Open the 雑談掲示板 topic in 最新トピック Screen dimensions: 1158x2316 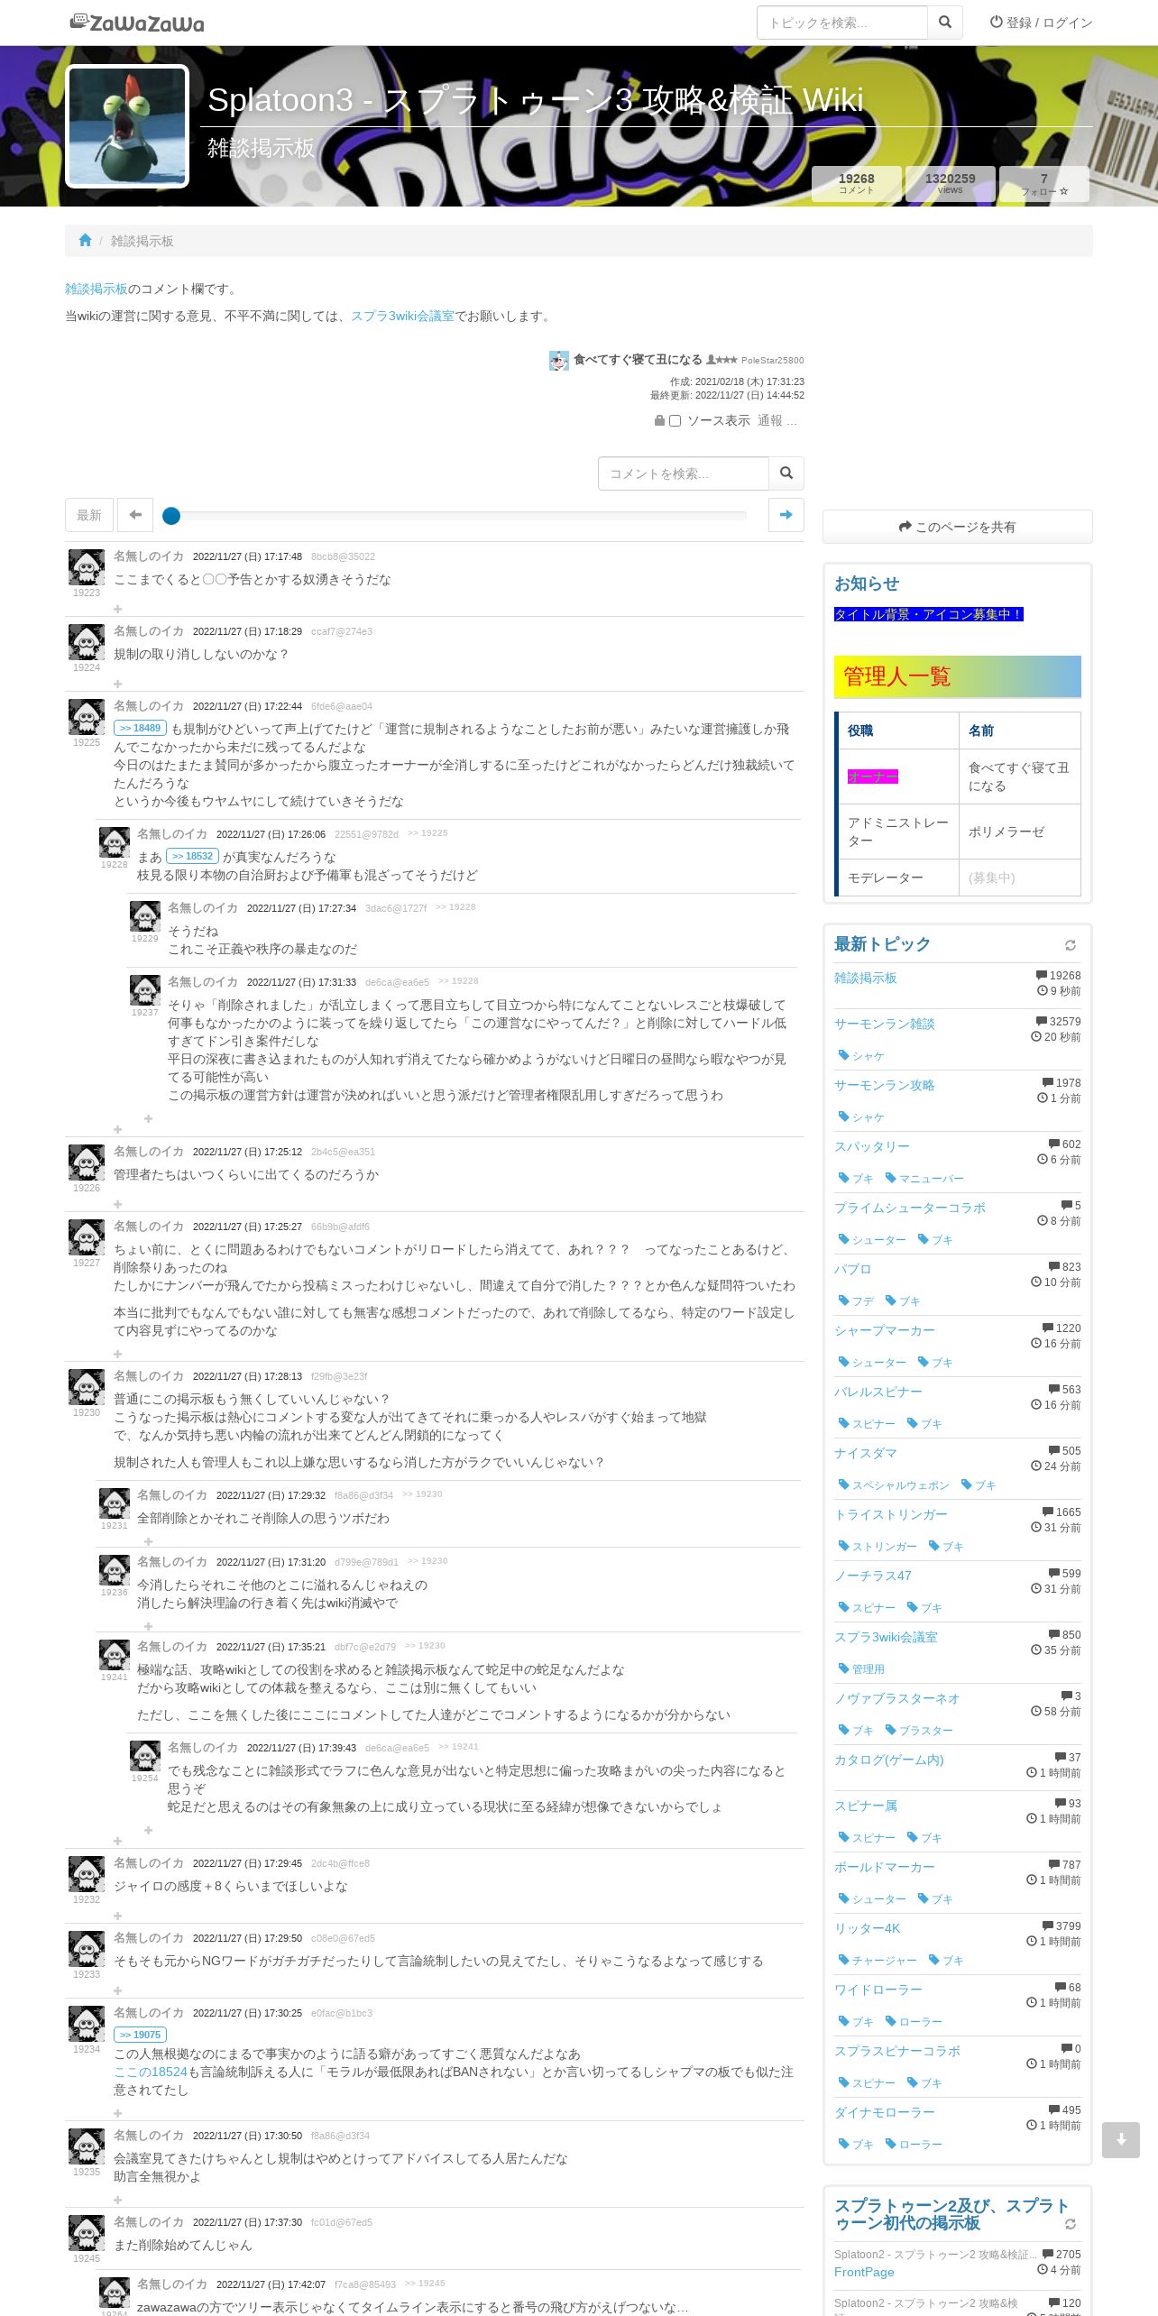(865, 978)
